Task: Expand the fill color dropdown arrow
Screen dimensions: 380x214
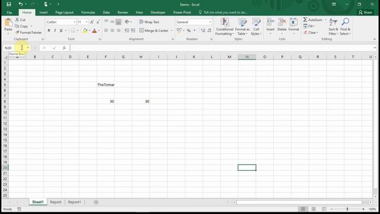Action: 90,30
